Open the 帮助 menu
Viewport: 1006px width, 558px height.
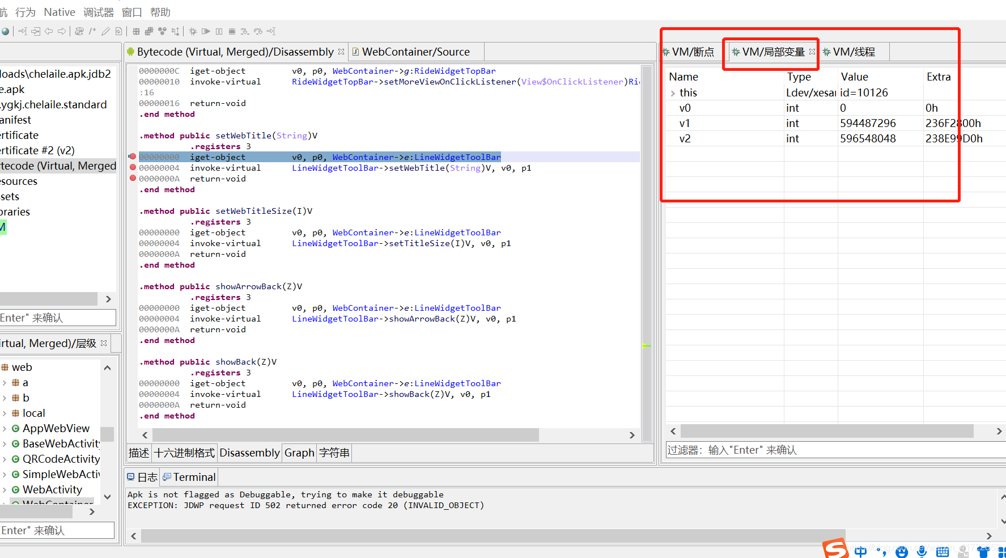160,12
